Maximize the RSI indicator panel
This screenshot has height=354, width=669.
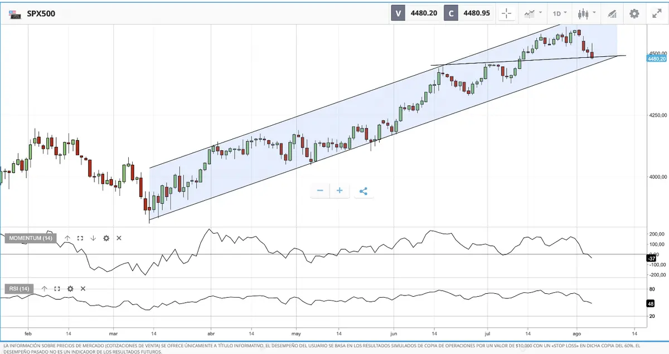(x=57, y=289)
